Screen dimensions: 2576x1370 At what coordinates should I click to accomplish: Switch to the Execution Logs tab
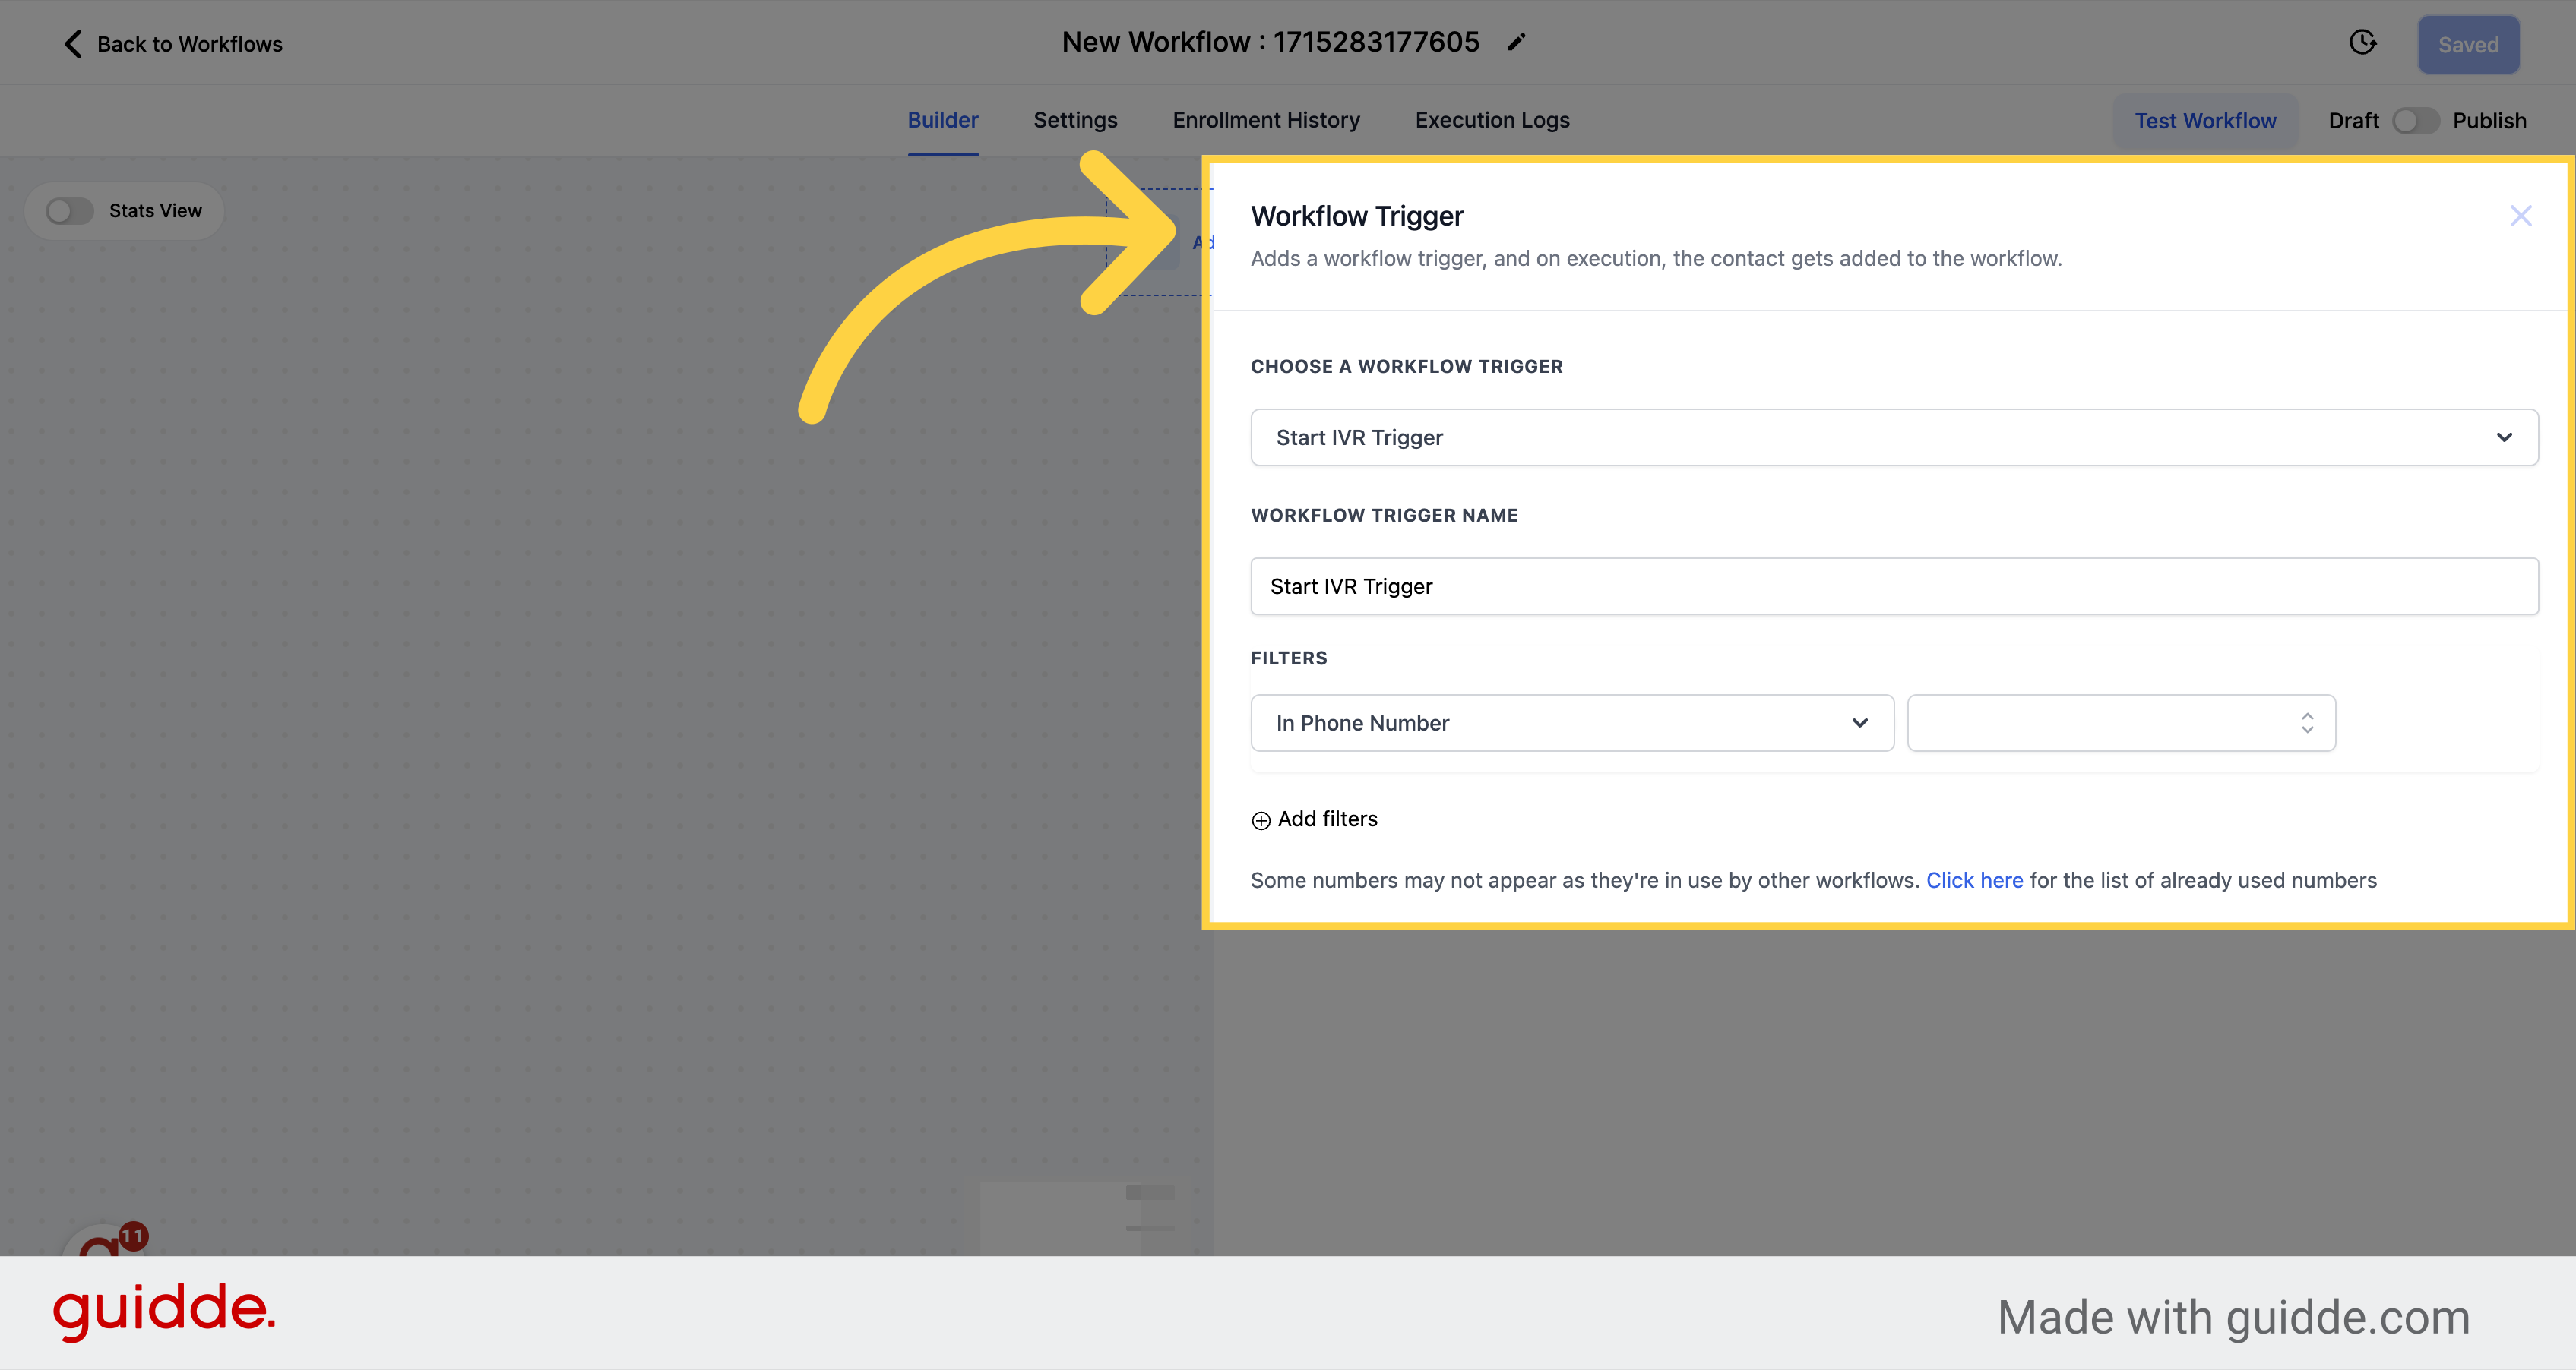[1492, 119]
